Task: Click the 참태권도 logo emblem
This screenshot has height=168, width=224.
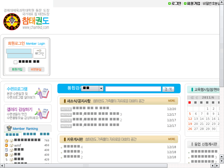Action: pyautogui.click(x=12, y=22)
